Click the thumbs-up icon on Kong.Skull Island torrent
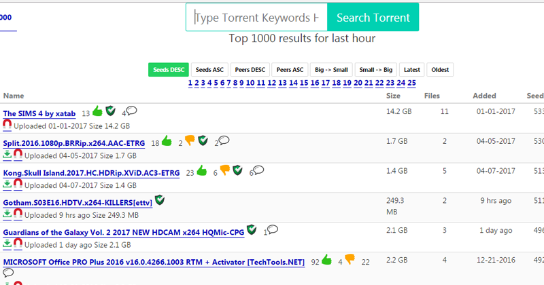The image size is (544, 285). point(201,171)
